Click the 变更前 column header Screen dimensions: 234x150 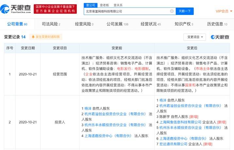(x=117, y=48)
